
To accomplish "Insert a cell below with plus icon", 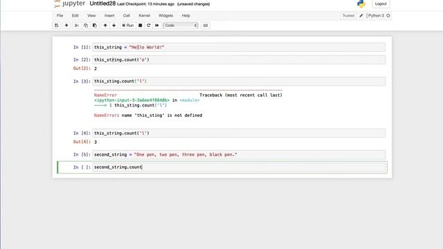I will pos(66,26).
